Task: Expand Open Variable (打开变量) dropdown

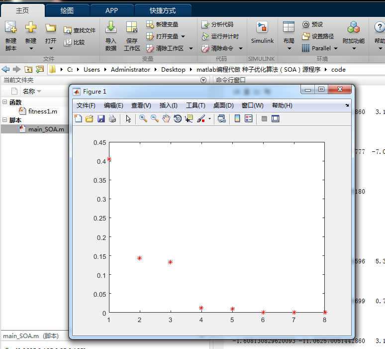Action: pyautogui.click(x=183, y=36)
